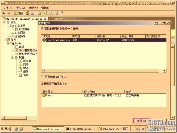This screenshot has height=133, width=177.
Task: Click the right pane scroll-up arrow
Action: point(173,46)
